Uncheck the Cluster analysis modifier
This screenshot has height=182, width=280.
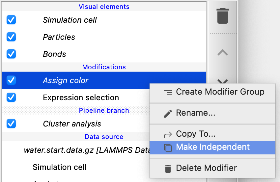11,124
